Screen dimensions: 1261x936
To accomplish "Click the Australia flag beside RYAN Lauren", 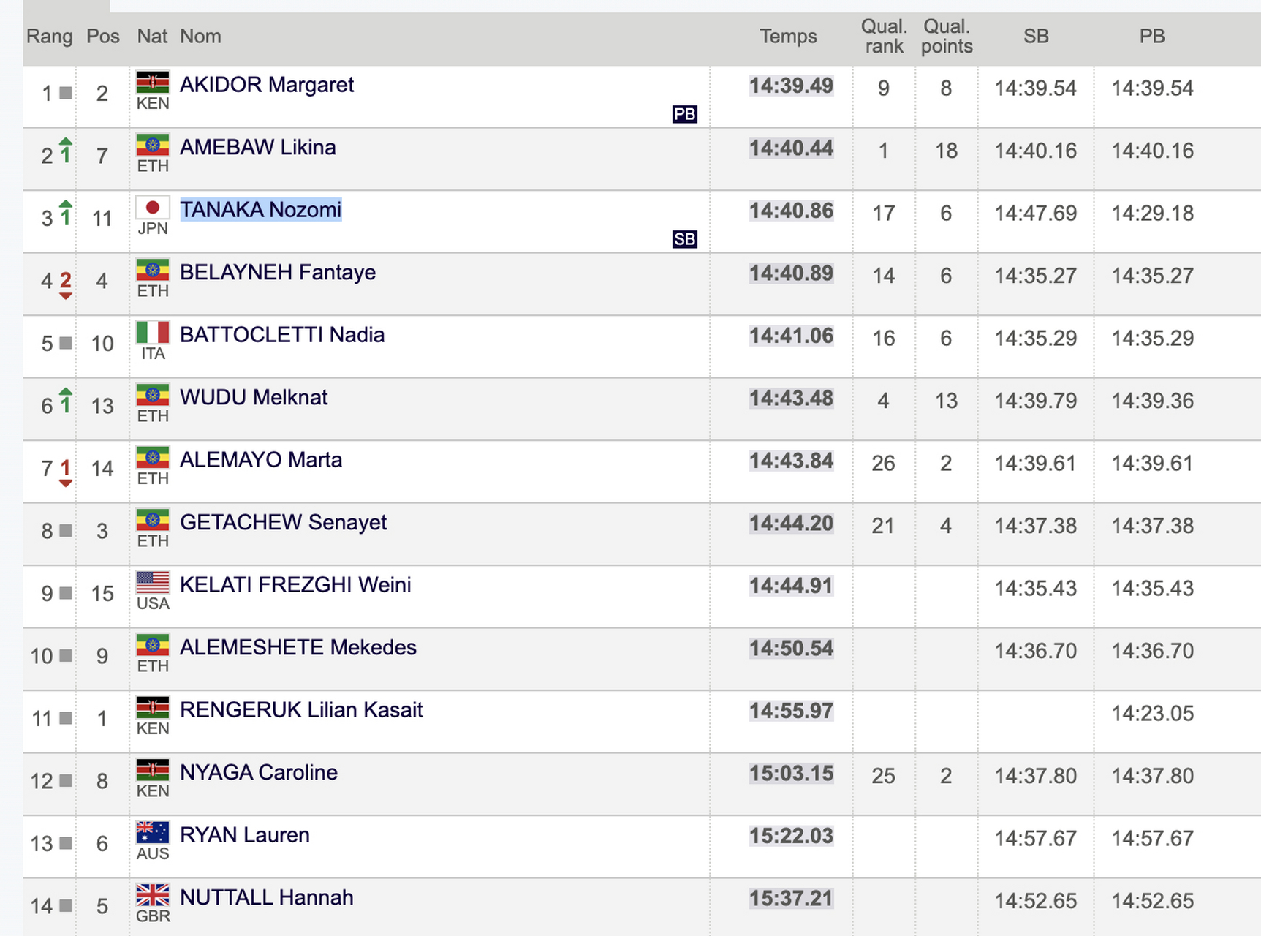I will 153,832.
